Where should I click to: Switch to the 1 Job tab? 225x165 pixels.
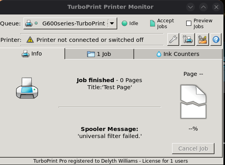click(99, 54)
